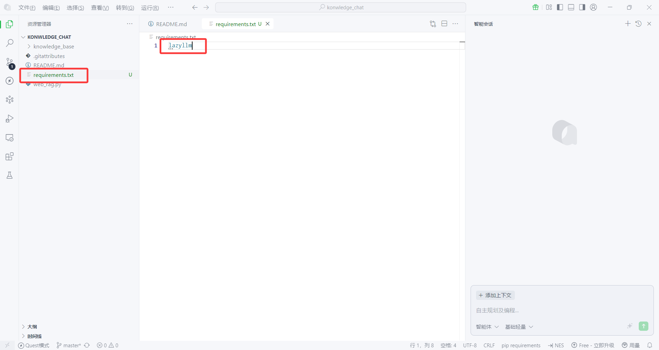This screenshot has width=659, height=350.
Task: Open changes compare icon in editor toolbar
Action: click(433, 24)
